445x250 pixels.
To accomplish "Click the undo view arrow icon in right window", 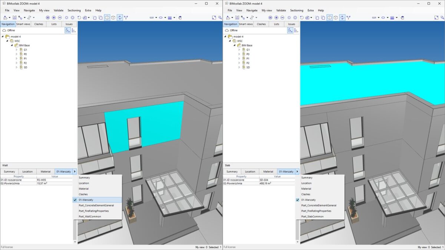I will (301, 17).
